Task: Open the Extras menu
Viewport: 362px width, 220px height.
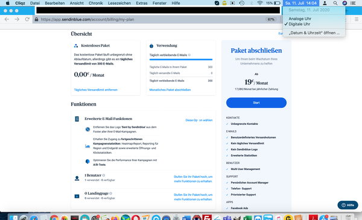Action: 142,3
